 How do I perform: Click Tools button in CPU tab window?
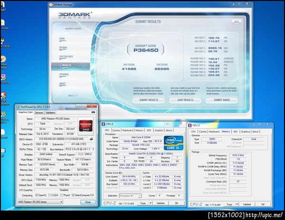point(143,203)
